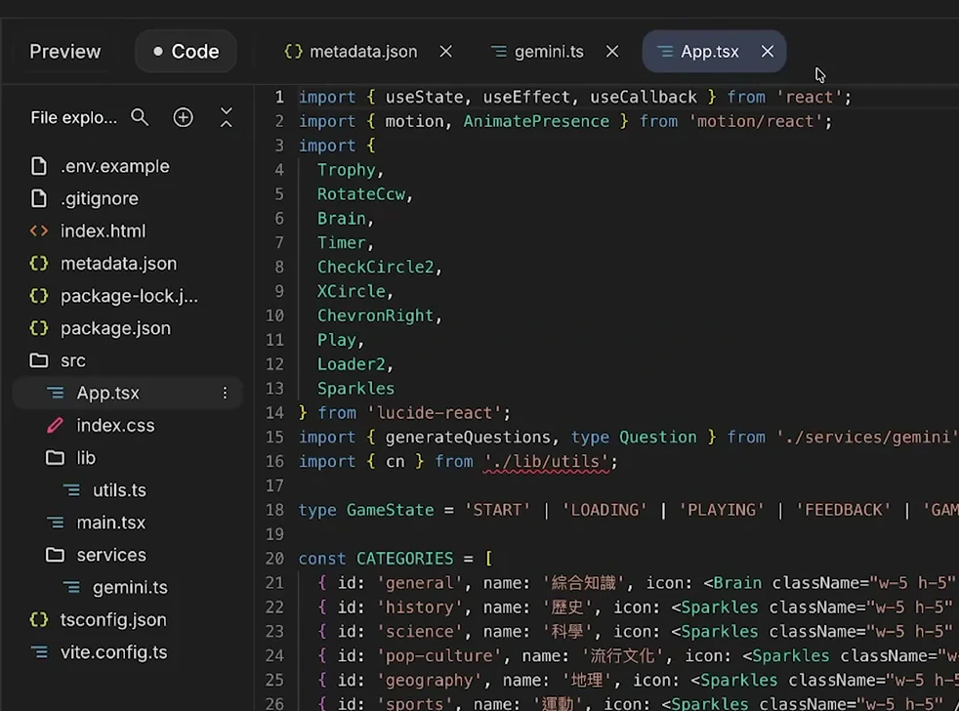Search files in the file explorer
This screenshot has width=959, height=711.
[140, 117]
